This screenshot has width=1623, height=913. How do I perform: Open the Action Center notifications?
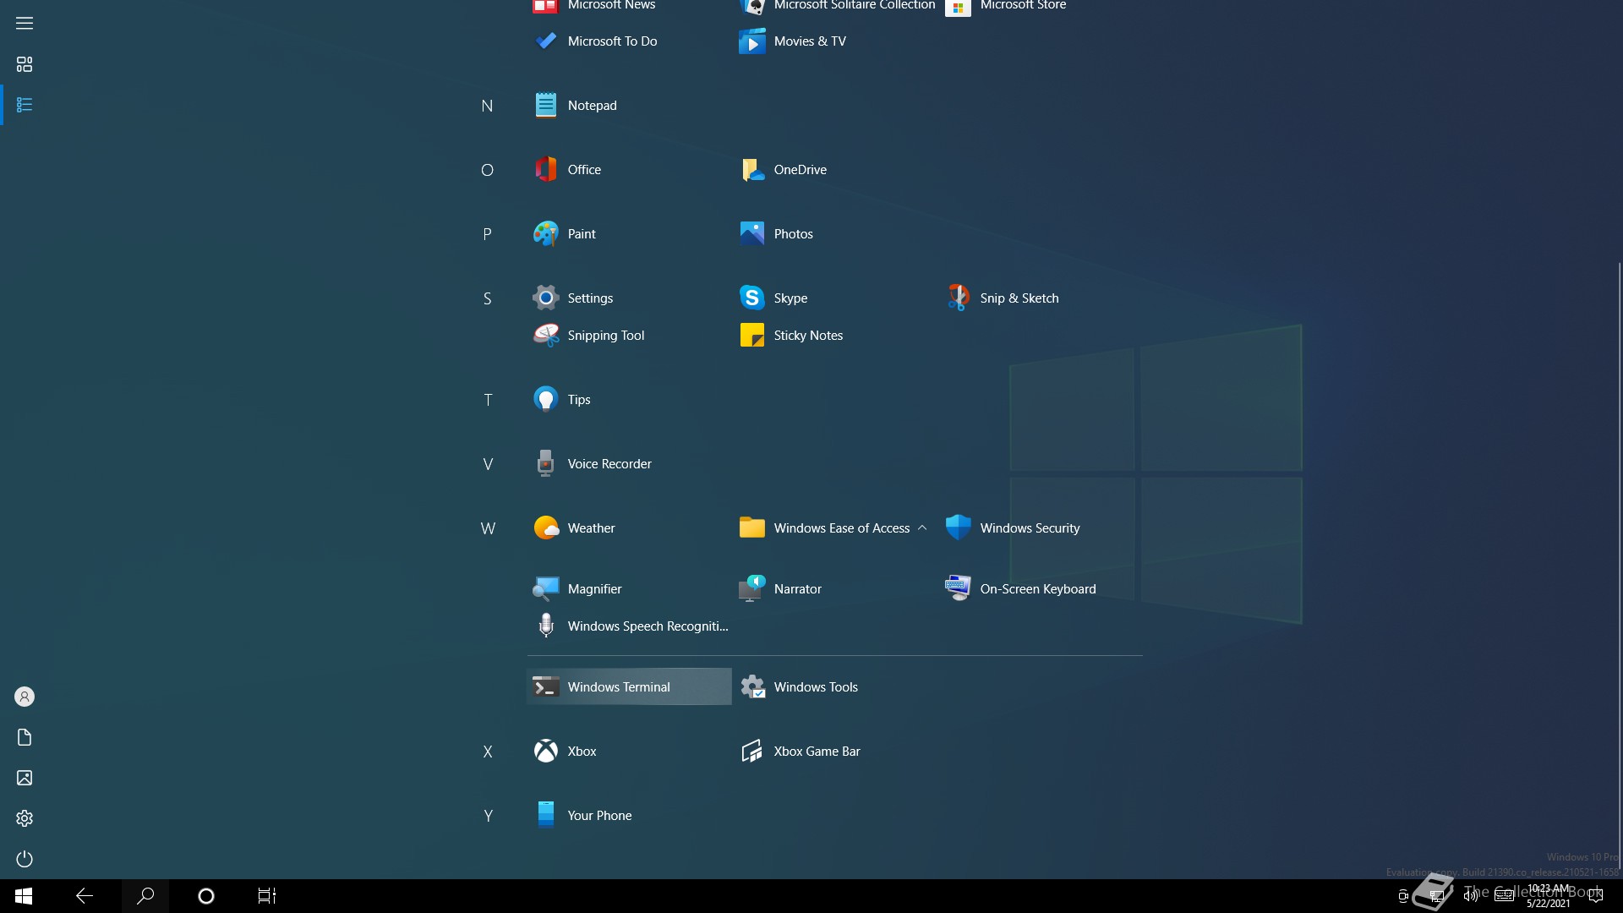[x=1596, y=896]
